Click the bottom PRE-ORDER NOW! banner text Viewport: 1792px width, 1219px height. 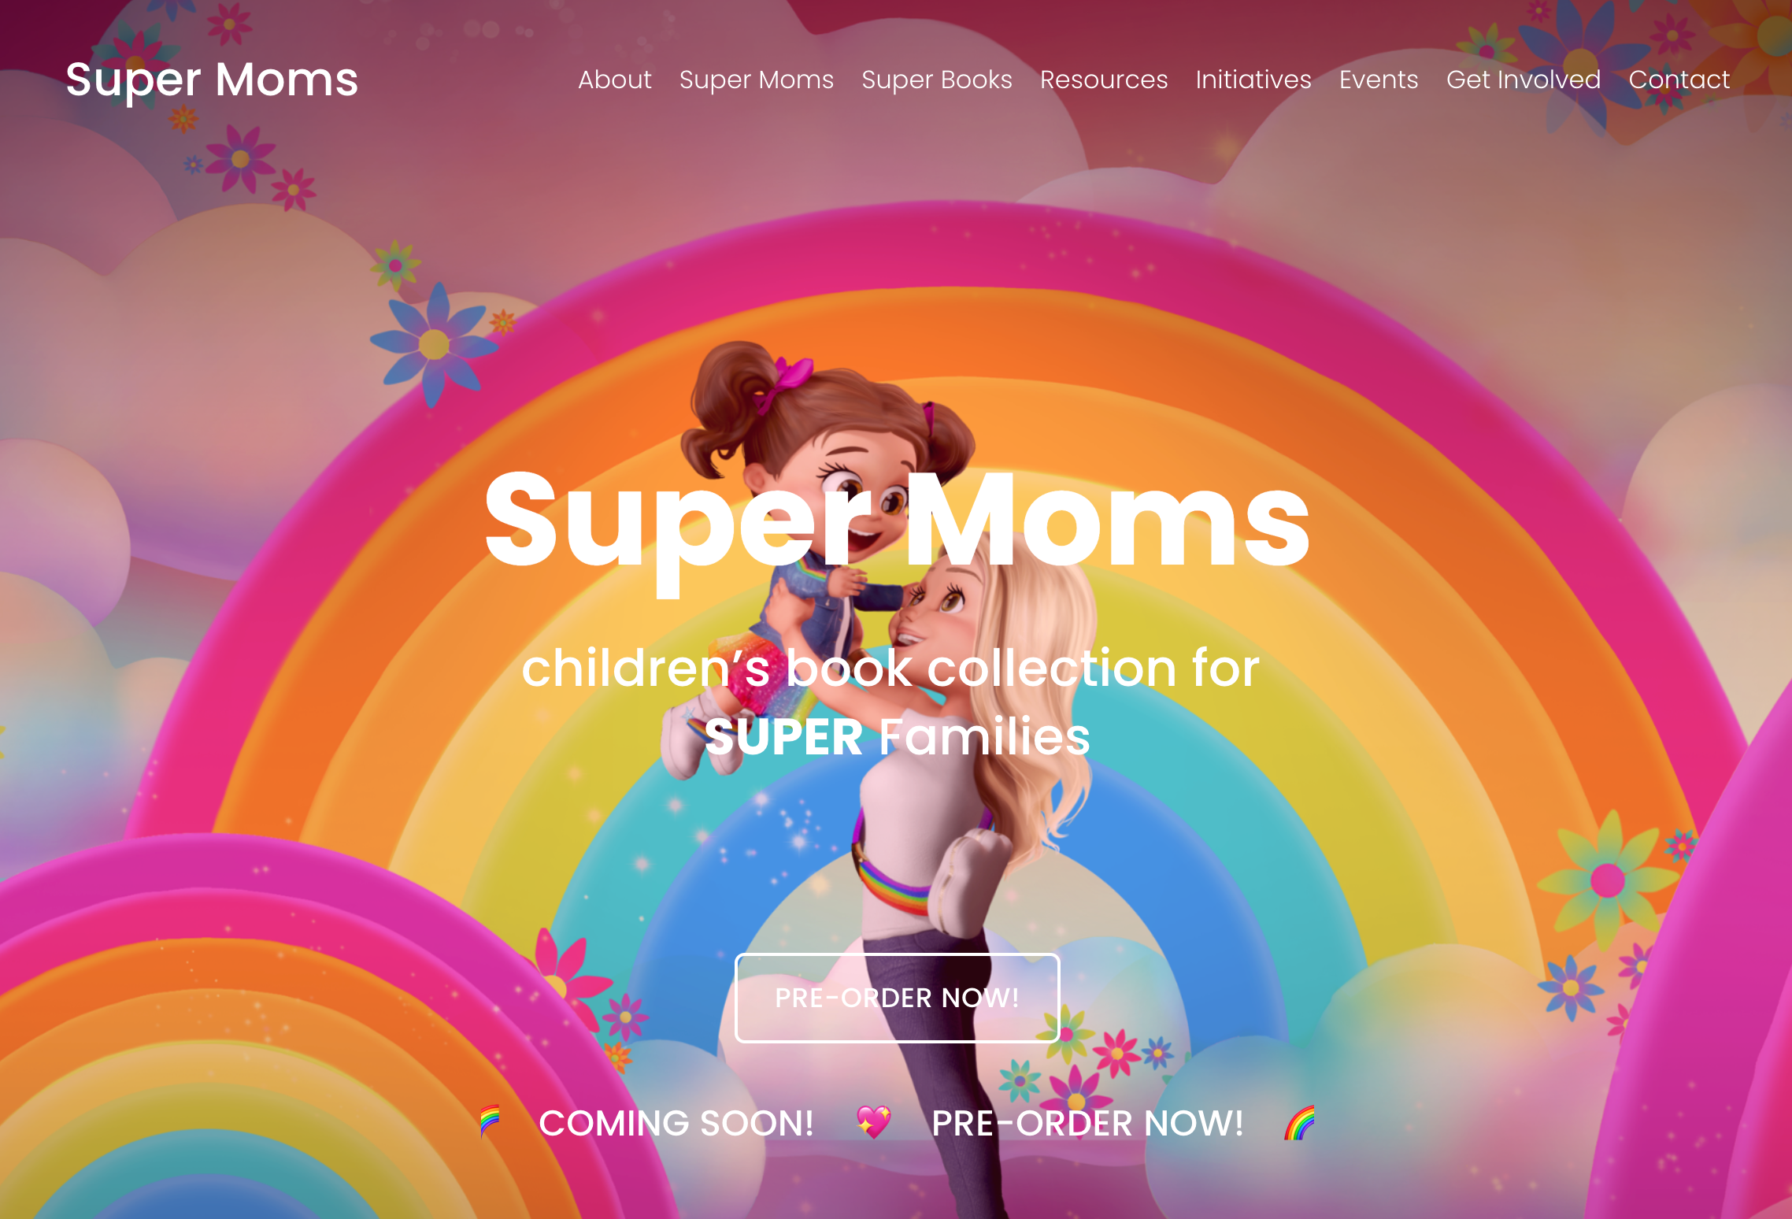1087,1124
